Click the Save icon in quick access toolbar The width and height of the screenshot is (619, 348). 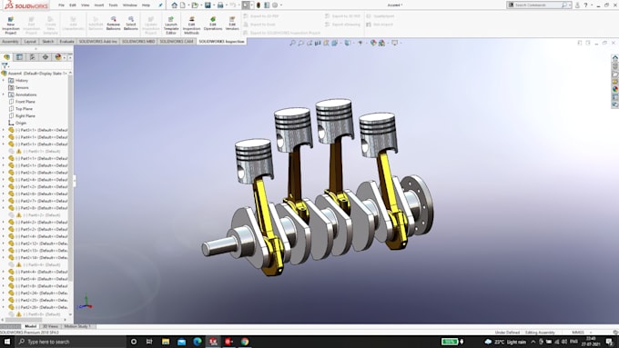(x=208, y=5)
